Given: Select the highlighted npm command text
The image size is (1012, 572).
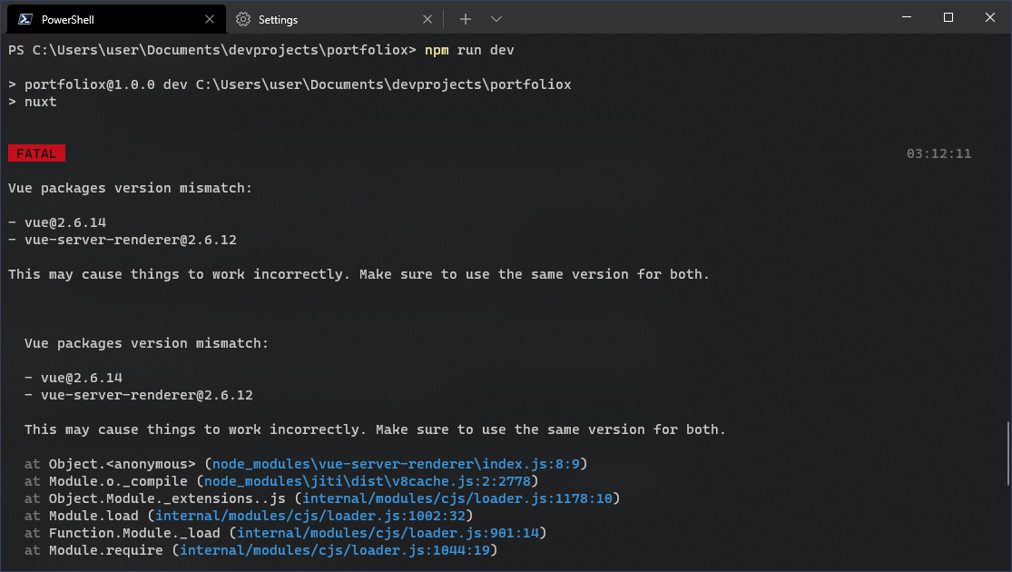Looking at the screenshot, I should [437, 50].
